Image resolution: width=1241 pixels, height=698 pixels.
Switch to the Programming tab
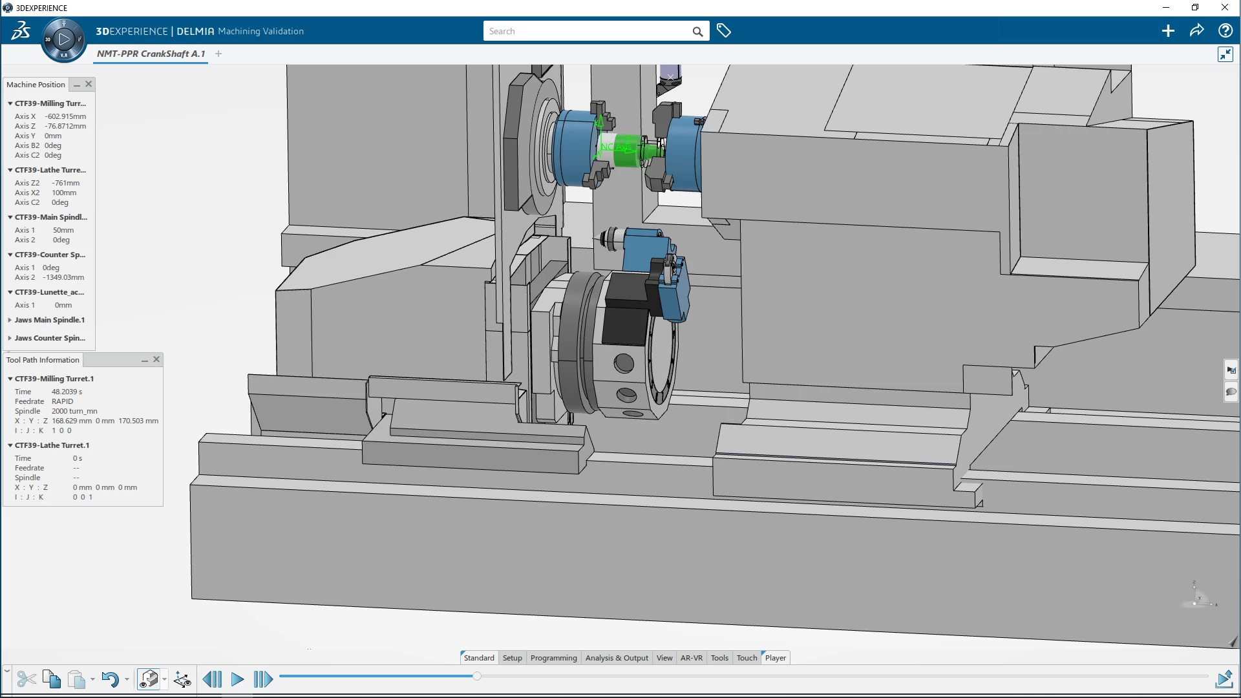tap(553, 657)
